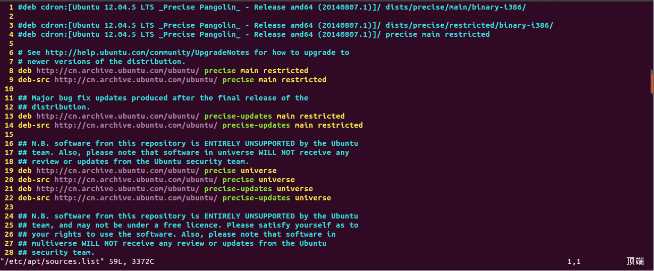Click line number 1 in the gutter
Image resolution: width=654 pixels, height=271 pixels.
[11, 7]
